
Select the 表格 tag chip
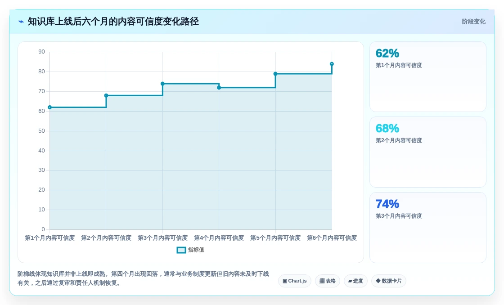pos(327,281)
